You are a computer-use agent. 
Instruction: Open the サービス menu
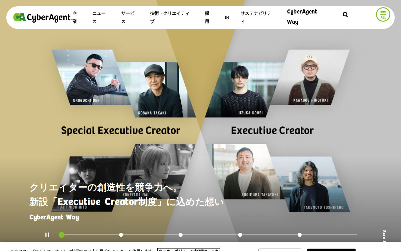click(128, 17)
